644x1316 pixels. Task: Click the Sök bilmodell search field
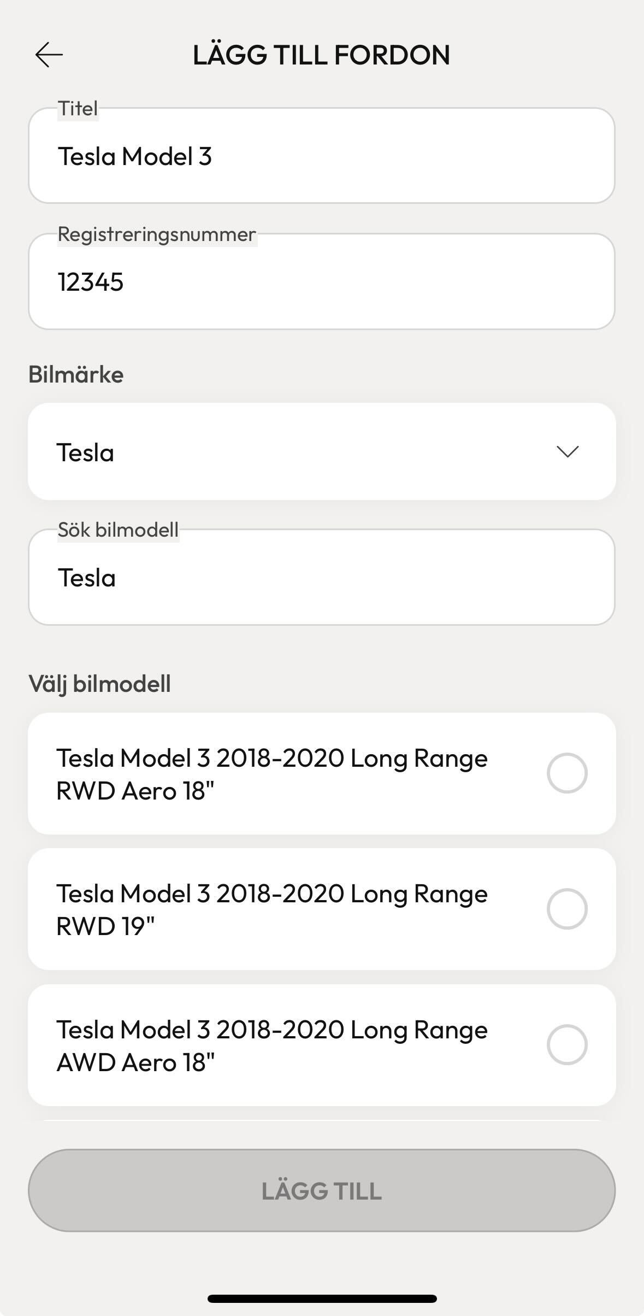pyautogui.click(x=322, y=577)
